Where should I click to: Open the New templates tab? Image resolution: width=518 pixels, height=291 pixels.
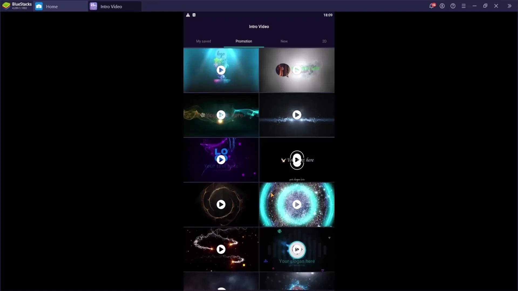(284, 41)
